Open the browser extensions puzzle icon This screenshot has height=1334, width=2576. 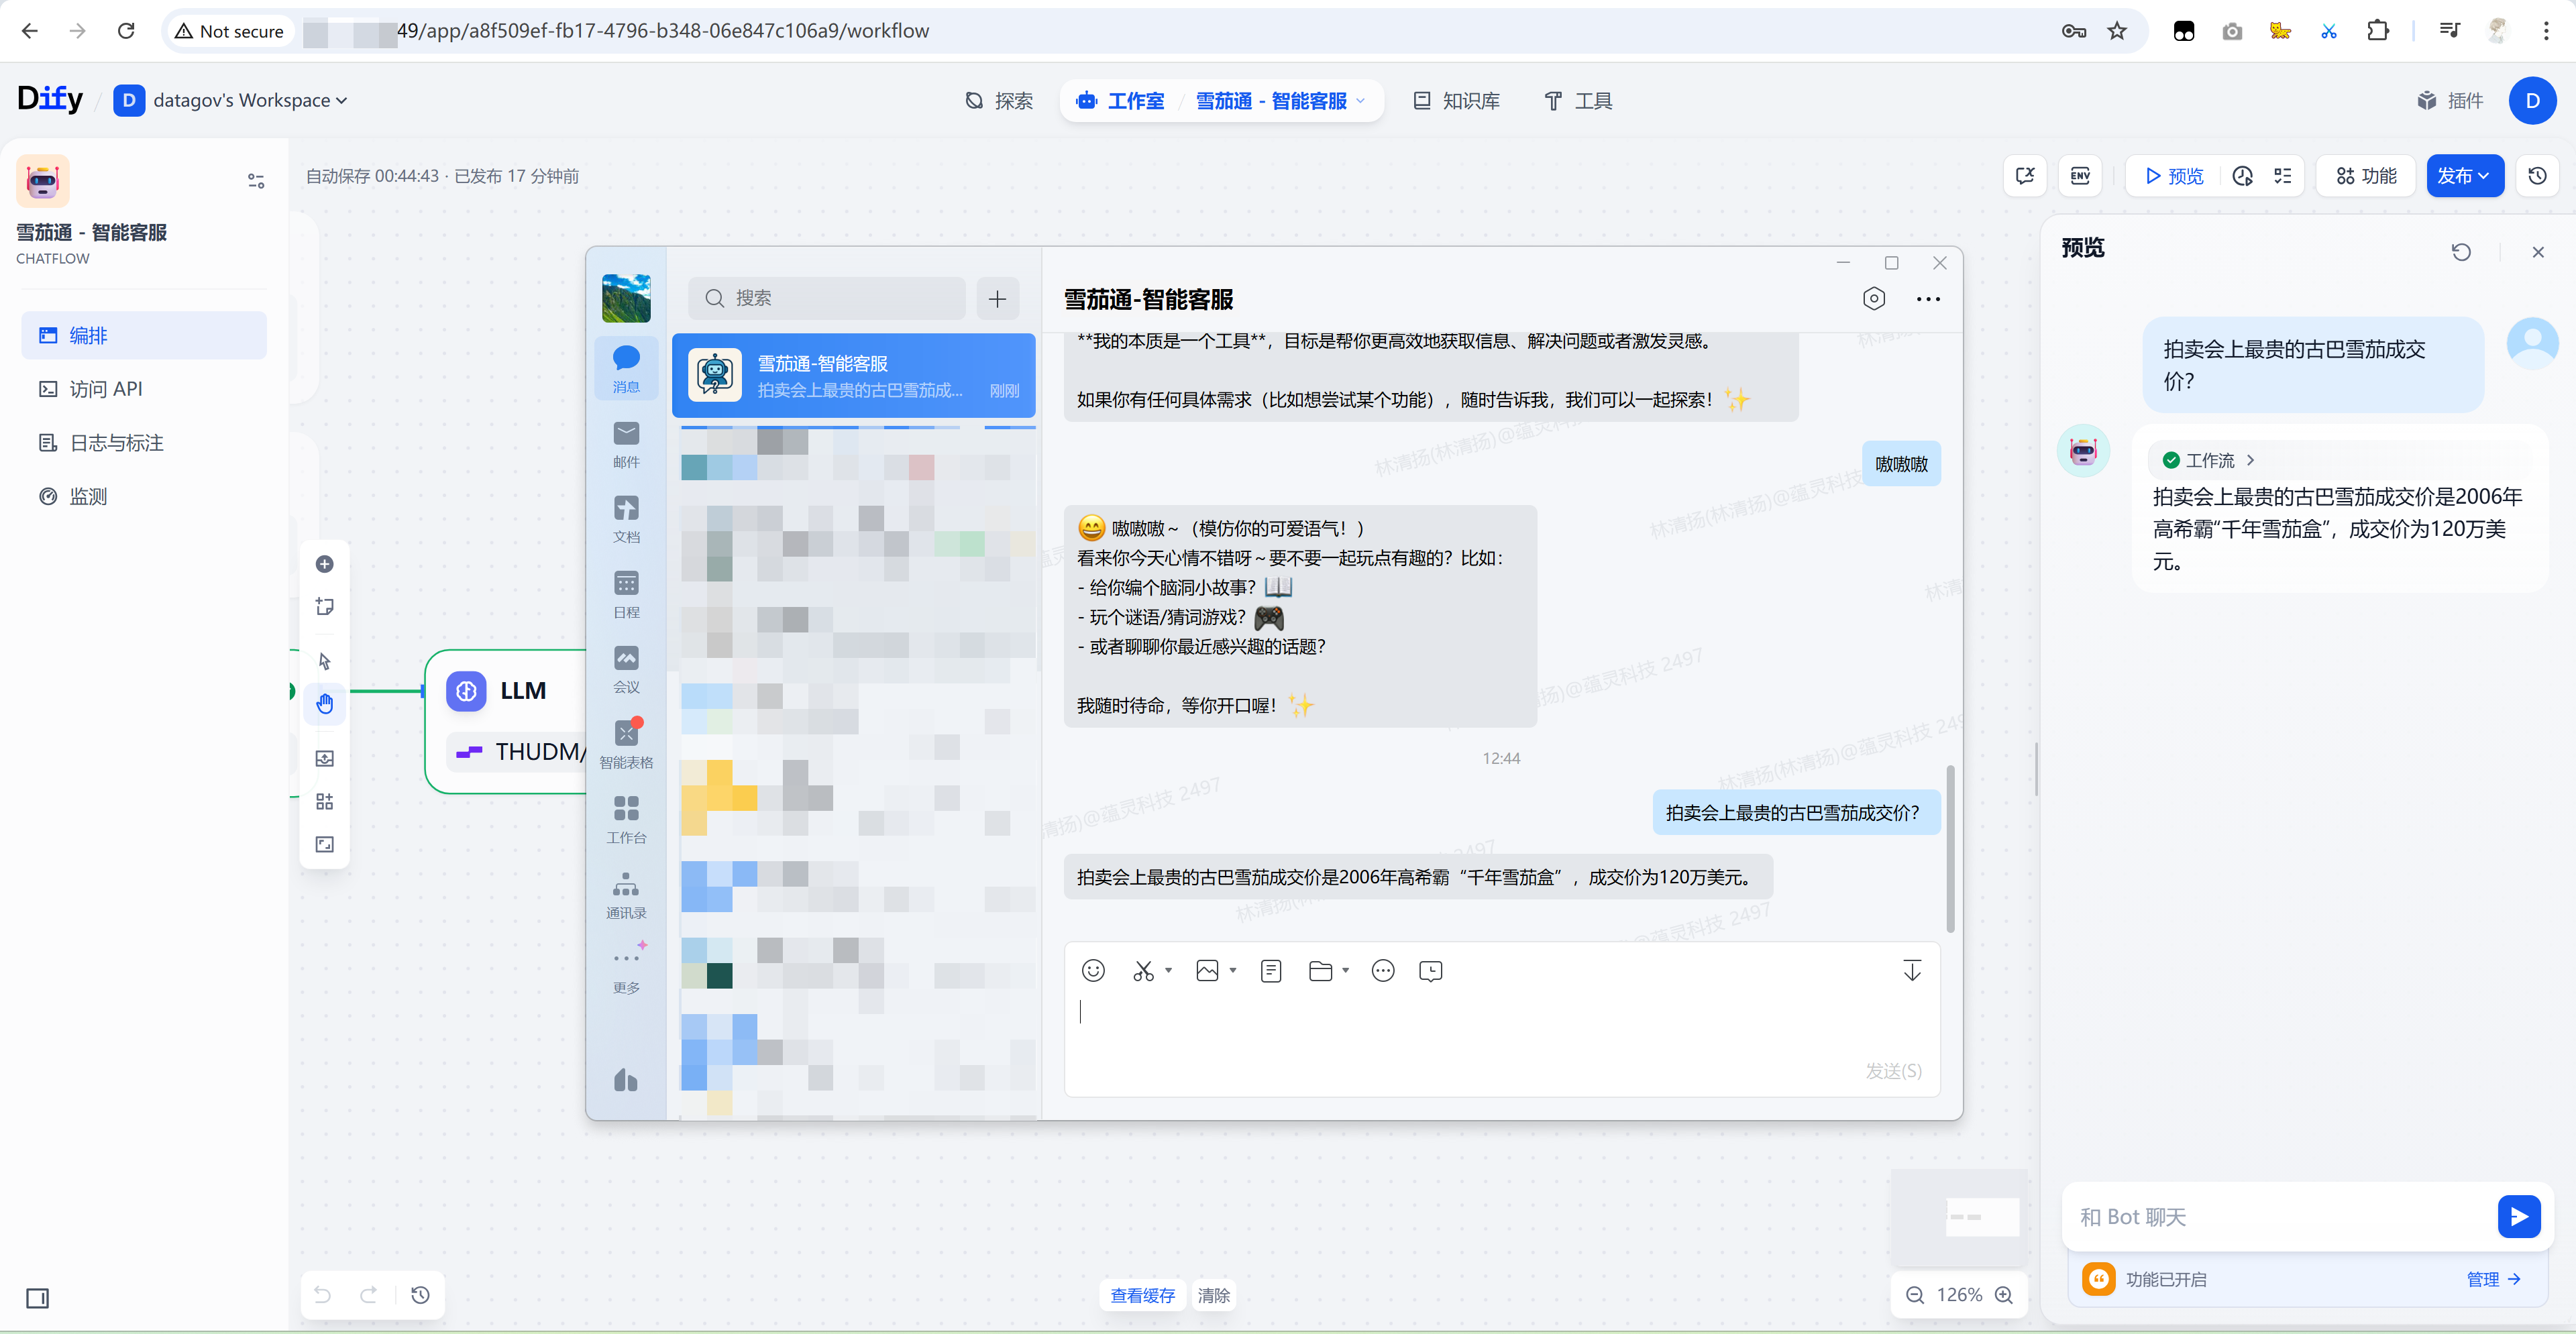coord(2377,31)
